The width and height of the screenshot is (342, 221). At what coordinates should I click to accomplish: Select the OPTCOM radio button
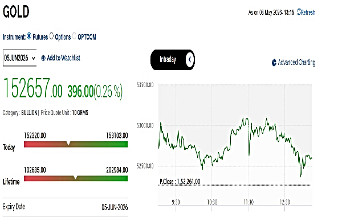74,36
